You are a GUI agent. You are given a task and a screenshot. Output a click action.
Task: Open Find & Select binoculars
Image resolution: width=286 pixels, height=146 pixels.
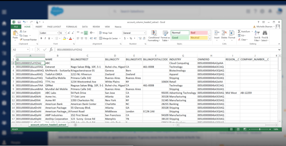tap(265, 36)
